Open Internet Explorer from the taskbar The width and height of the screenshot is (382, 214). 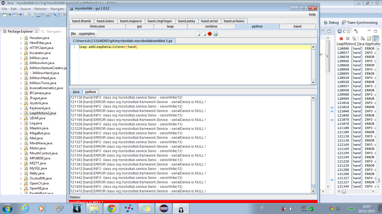(x=25, y=208)
